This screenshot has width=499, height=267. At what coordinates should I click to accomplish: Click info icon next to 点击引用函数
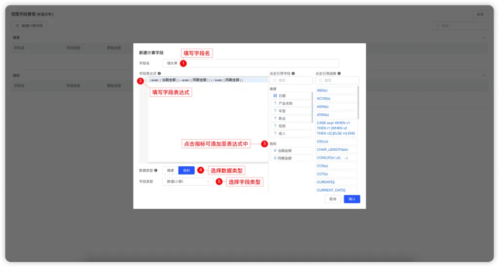click(339, 73)
